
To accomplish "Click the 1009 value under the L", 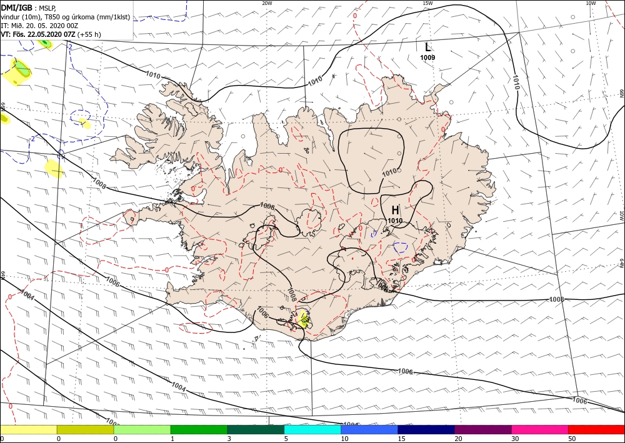I will tap(427, 57).
